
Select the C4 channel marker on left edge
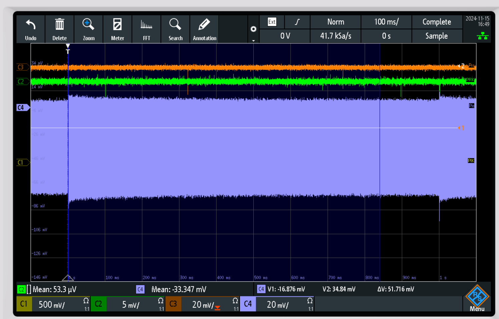(22, 107)
